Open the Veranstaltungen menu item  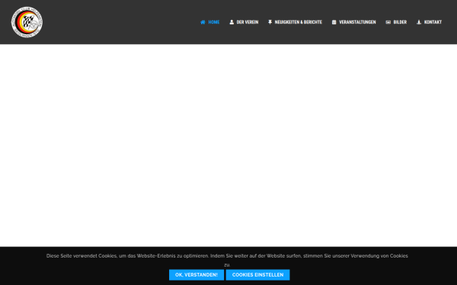[357, 22]
